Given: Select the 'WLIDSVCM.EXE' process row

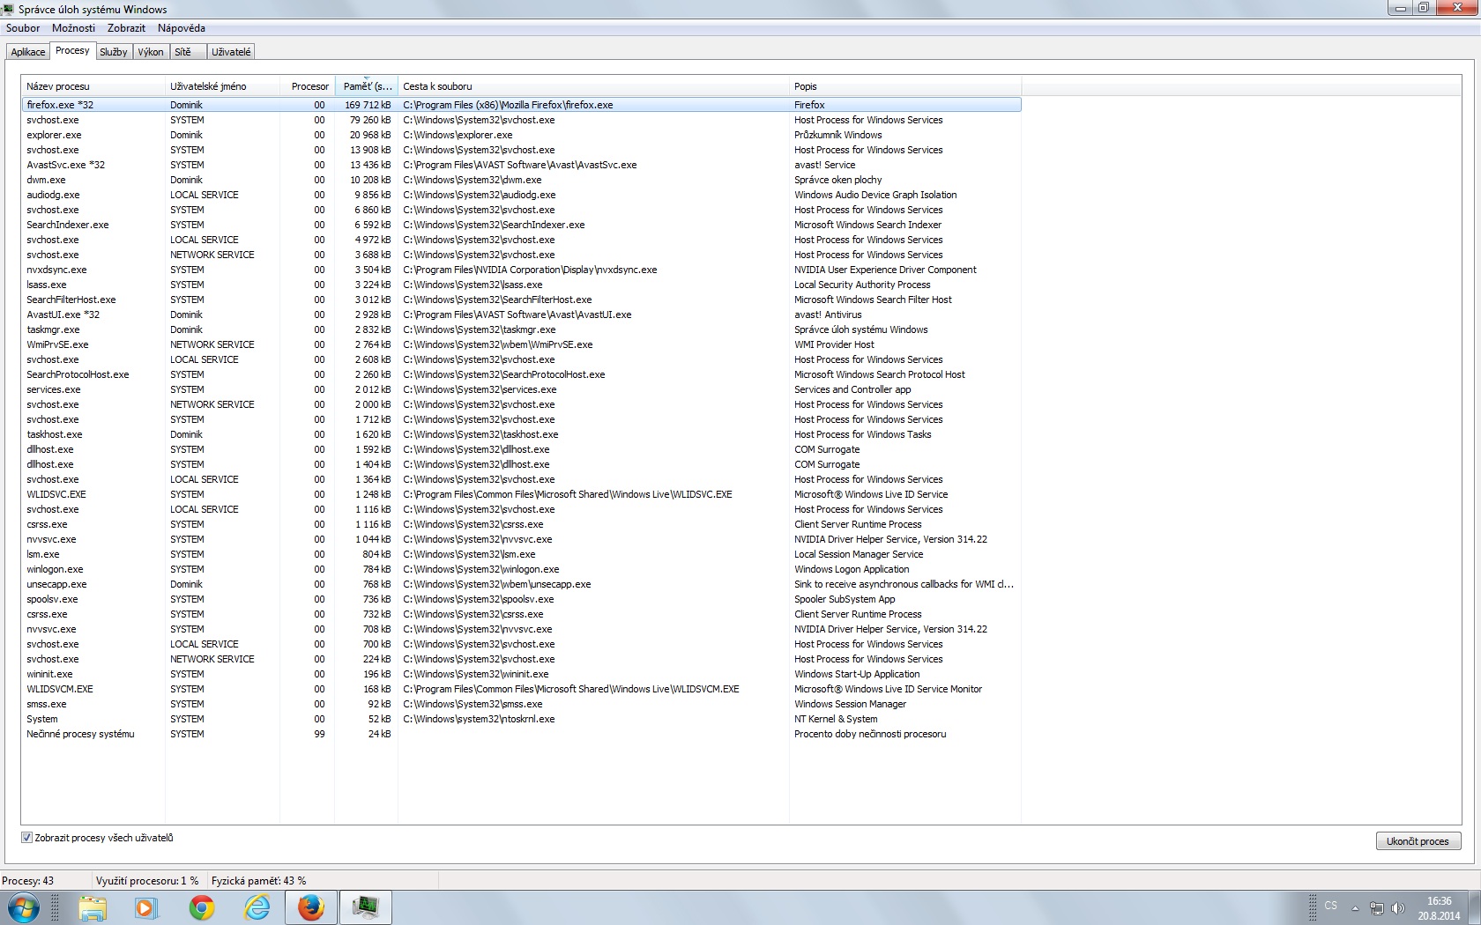Looking at the screenshot, I should [522, 689].
